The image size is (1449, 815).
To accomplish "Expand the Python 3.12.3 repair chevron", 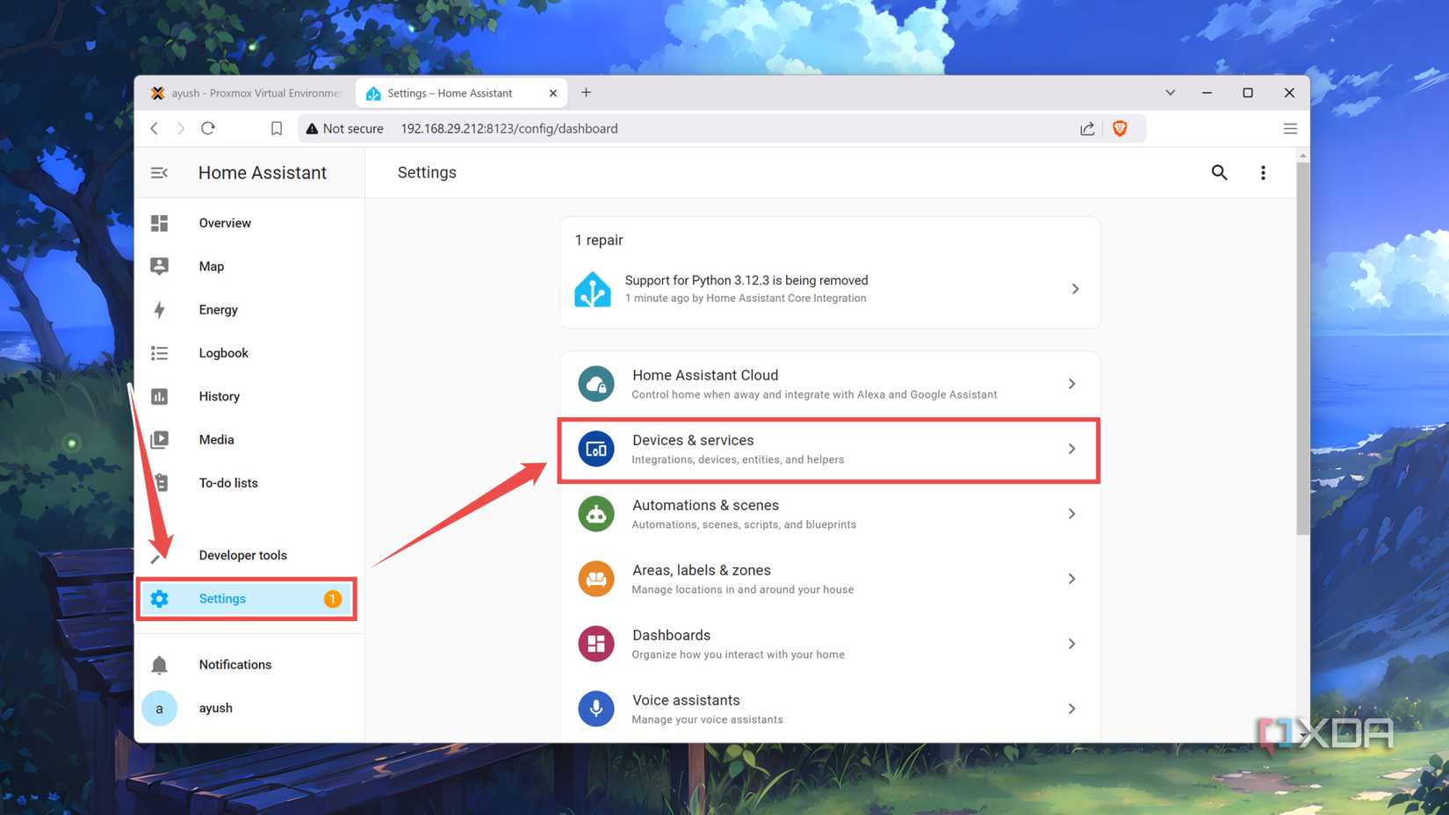I will click(x=1075, y=289).
